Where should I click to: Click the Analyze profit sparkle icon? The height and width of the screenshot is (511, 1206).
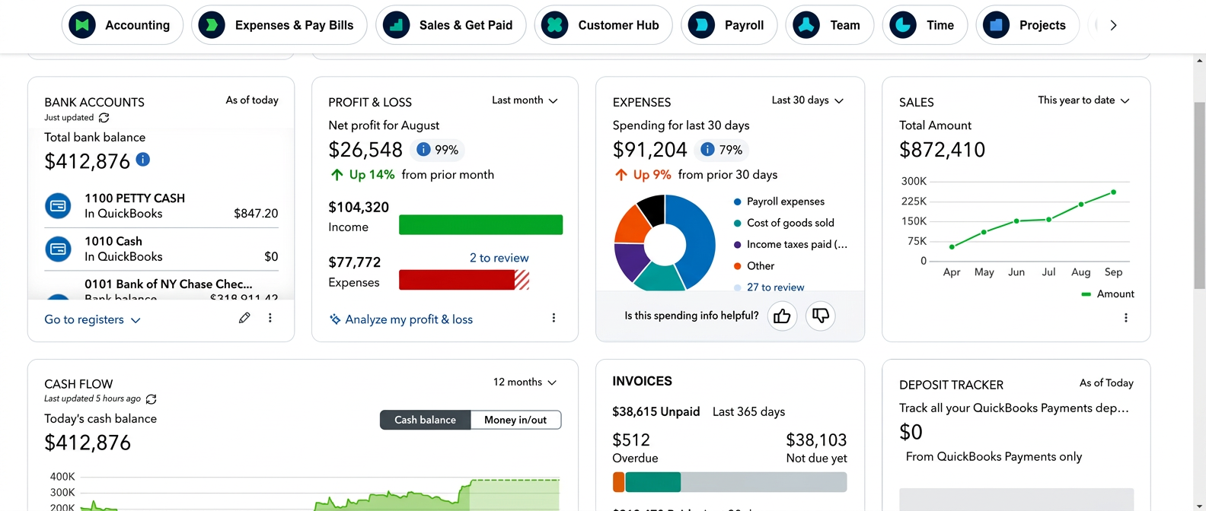pos(335,319)
